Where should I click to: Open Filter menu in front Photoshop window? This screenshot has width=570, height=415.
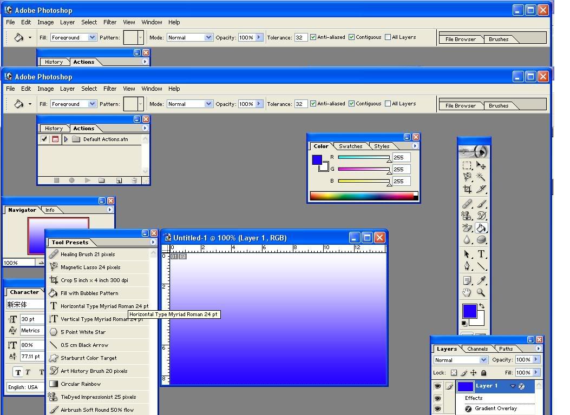110,89
